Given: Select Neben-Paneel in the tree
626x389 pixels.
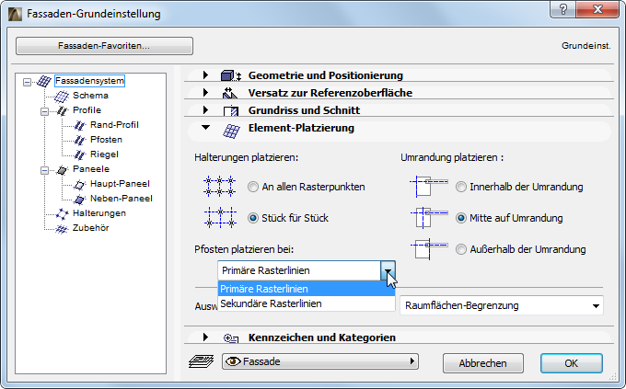Looking at the screenshot, I should coord(122,199).
